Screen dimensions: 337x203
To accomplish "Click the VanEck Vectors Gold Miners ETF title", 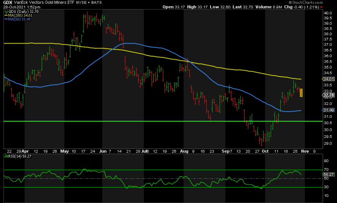I will (44, 3).
